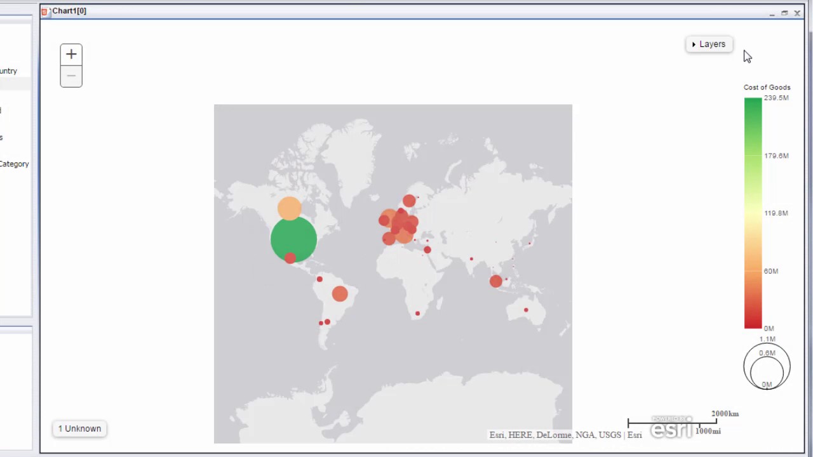Screen dimensions: 813x457
Task: Click the 1 Unknown button
Action: click(x=79, y=428)
